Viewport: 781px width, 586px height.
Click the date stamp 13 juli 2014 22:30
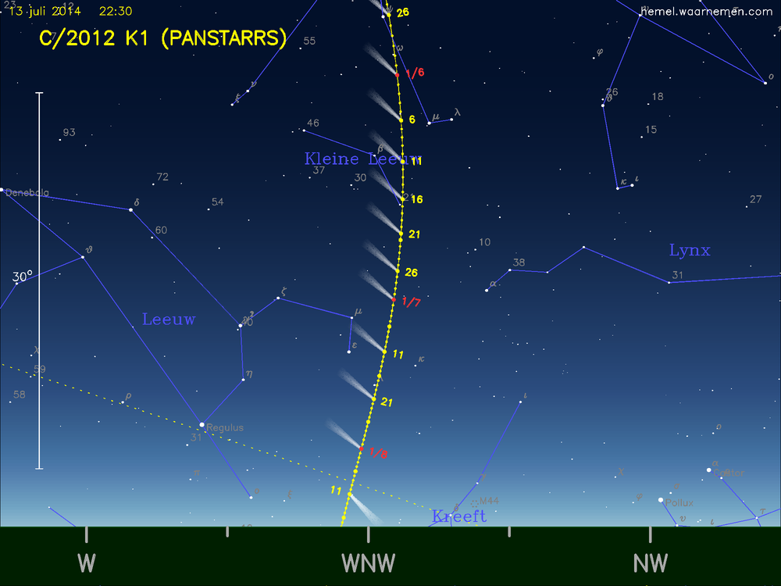tap(69, 11)
